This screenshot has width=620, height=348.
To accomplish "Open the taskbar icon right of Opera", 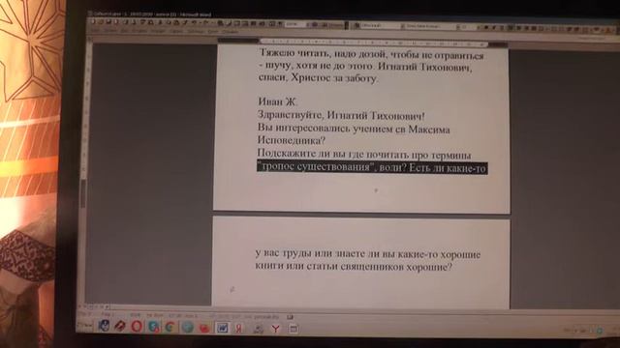I will pyautogui.click(x=154, y=327).
